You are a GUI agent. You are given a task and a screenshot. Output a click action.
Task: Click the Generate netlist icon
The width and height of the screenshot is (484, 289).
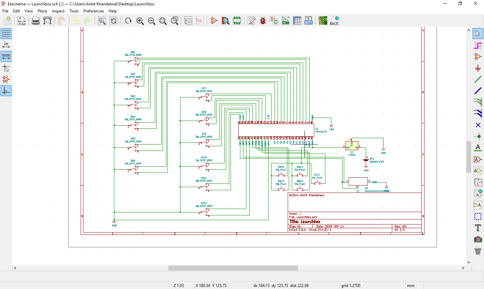click(285, 21)
